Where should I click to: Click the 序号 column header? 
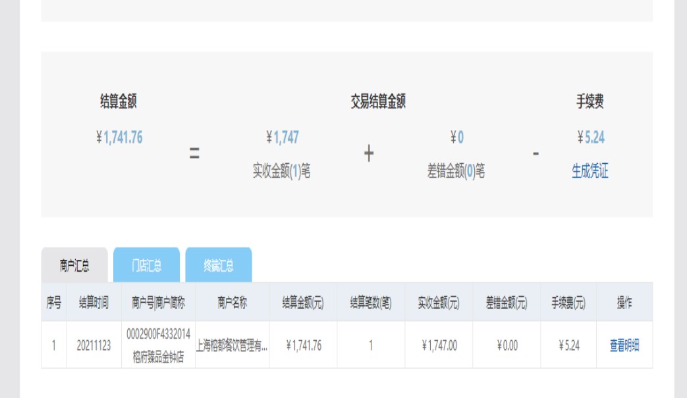coord(53,303)
